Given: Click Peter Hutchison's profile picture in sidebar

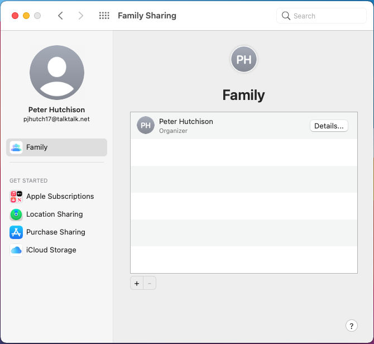Looking at the screenshot, I should point(57,73).
